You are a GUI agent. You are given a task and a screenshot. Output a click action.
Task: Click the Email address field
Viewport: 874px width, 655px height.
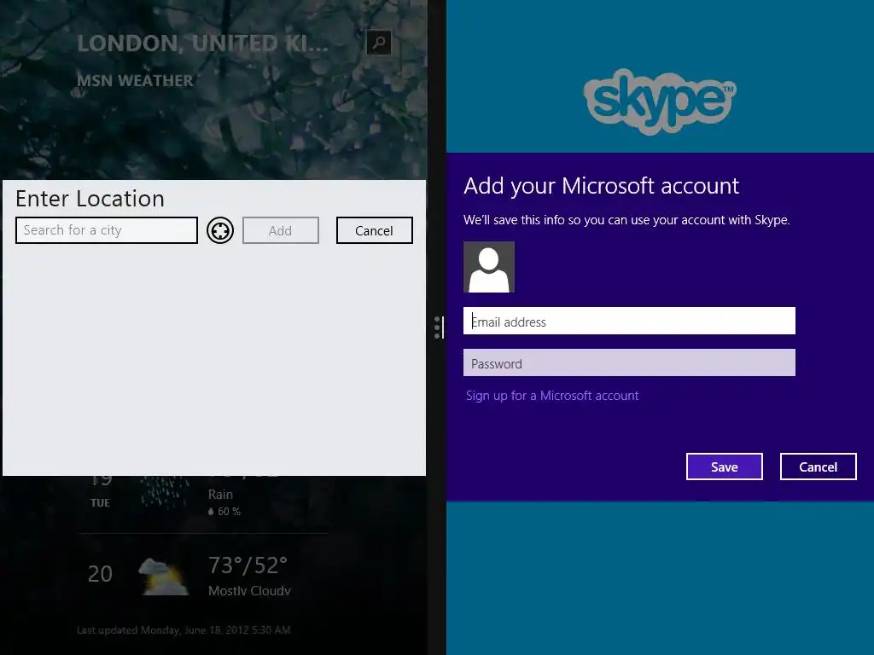tap(629, 321)
